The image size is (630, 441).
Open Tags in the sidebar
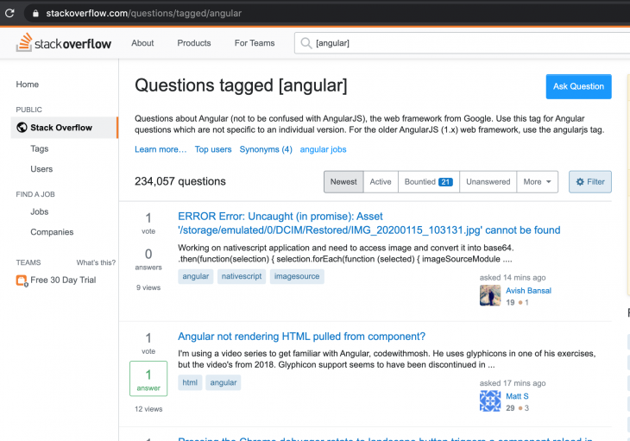[x=40, y=148]
